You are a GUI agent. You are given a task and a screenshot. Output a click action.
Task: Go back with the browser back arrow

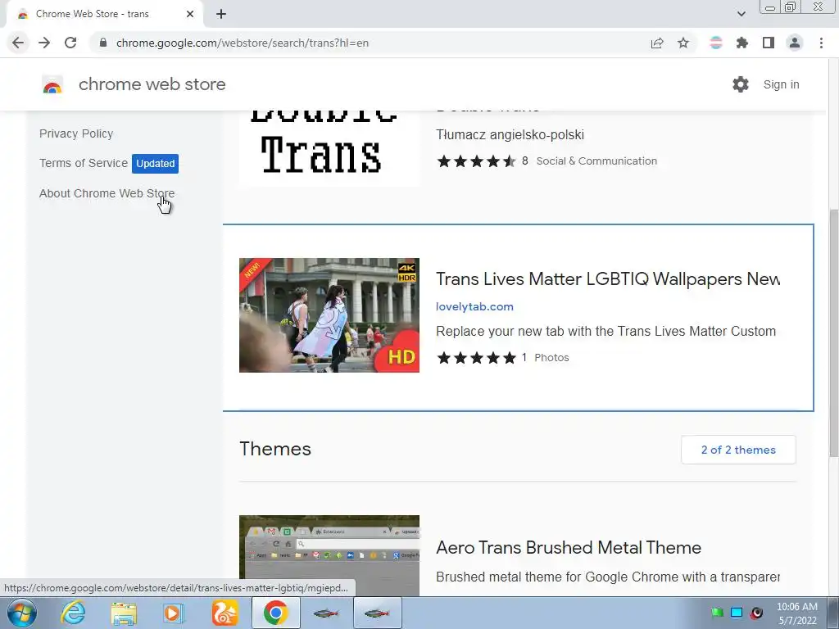click(18, 43)
